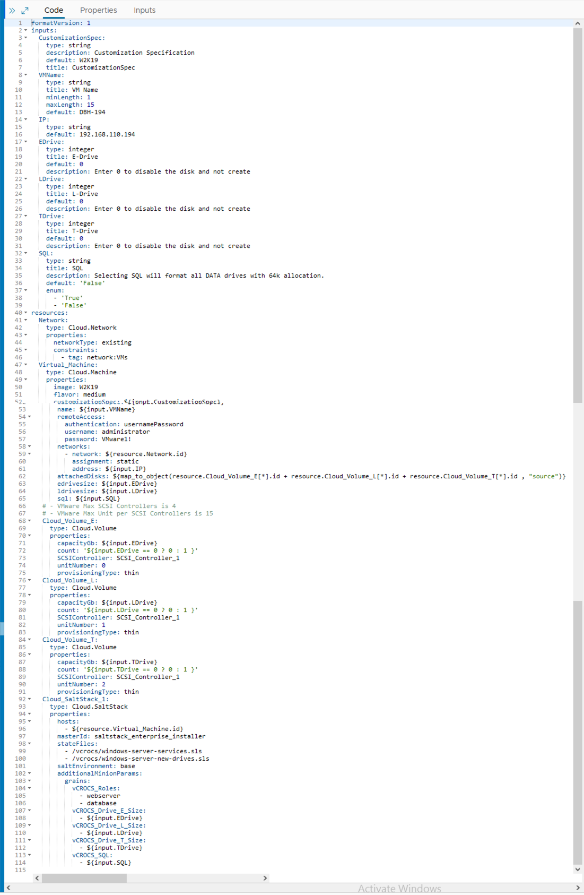
Task: Click the diagonal arrows expand editor icon
Action: click(25, 11)
